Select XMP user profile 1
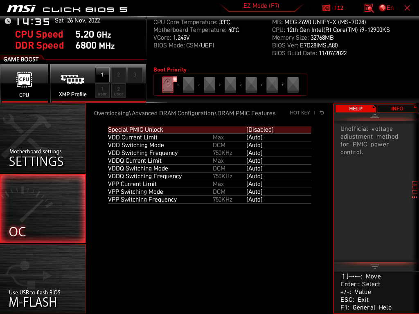 102,91
